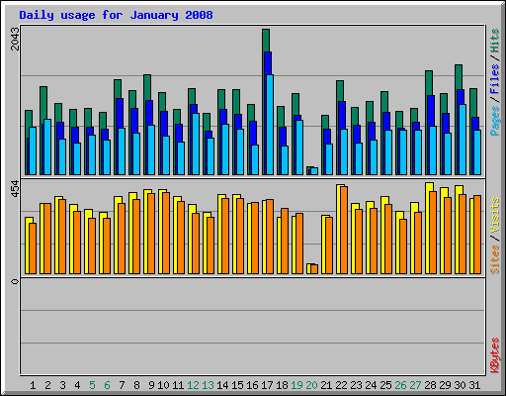Click the yellow Visits bar for day 10
The height and width of the screenshot is (396, 506).
click(x=160, y=232)
